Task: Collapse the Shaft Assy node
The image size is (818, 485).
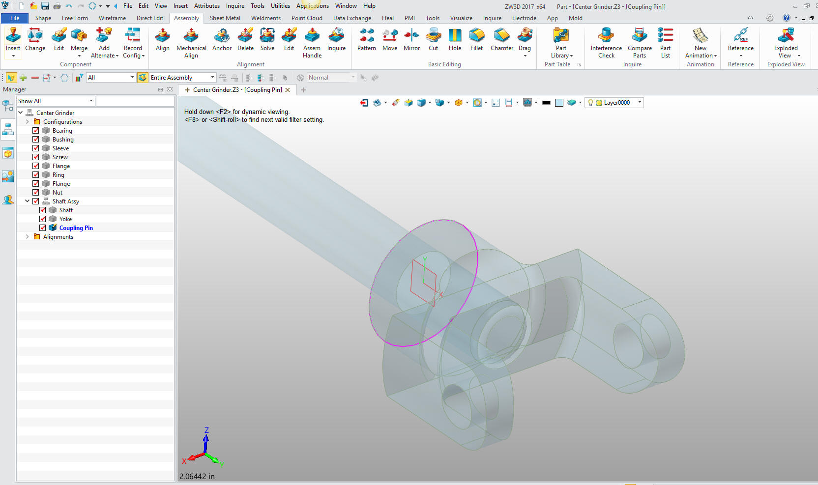Action: click(x=27, y=201)
